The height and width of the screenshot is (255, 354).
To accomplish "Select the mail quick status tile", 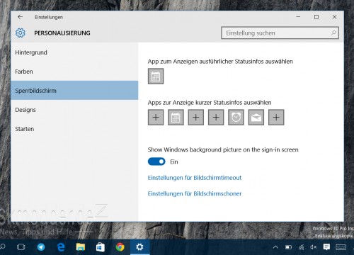I will click(x=256, y=118).
